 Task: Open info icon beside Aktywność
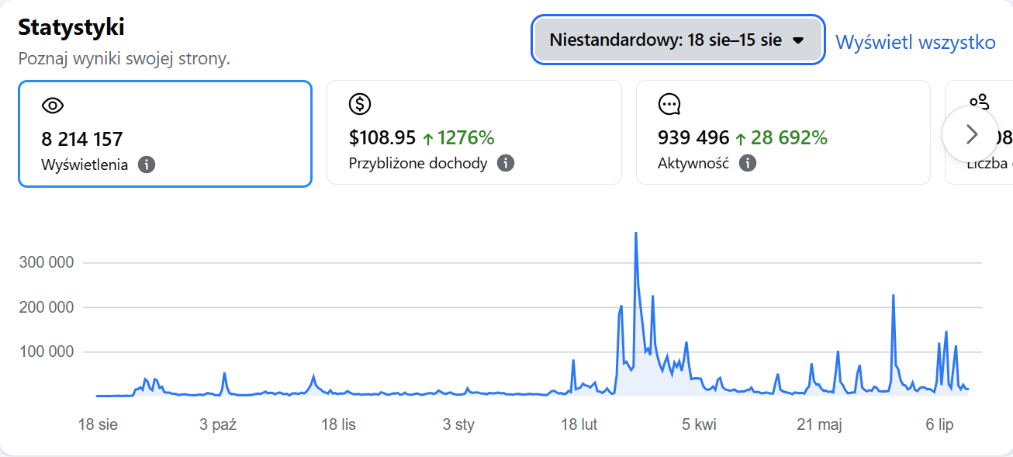(x=747, y=163)
